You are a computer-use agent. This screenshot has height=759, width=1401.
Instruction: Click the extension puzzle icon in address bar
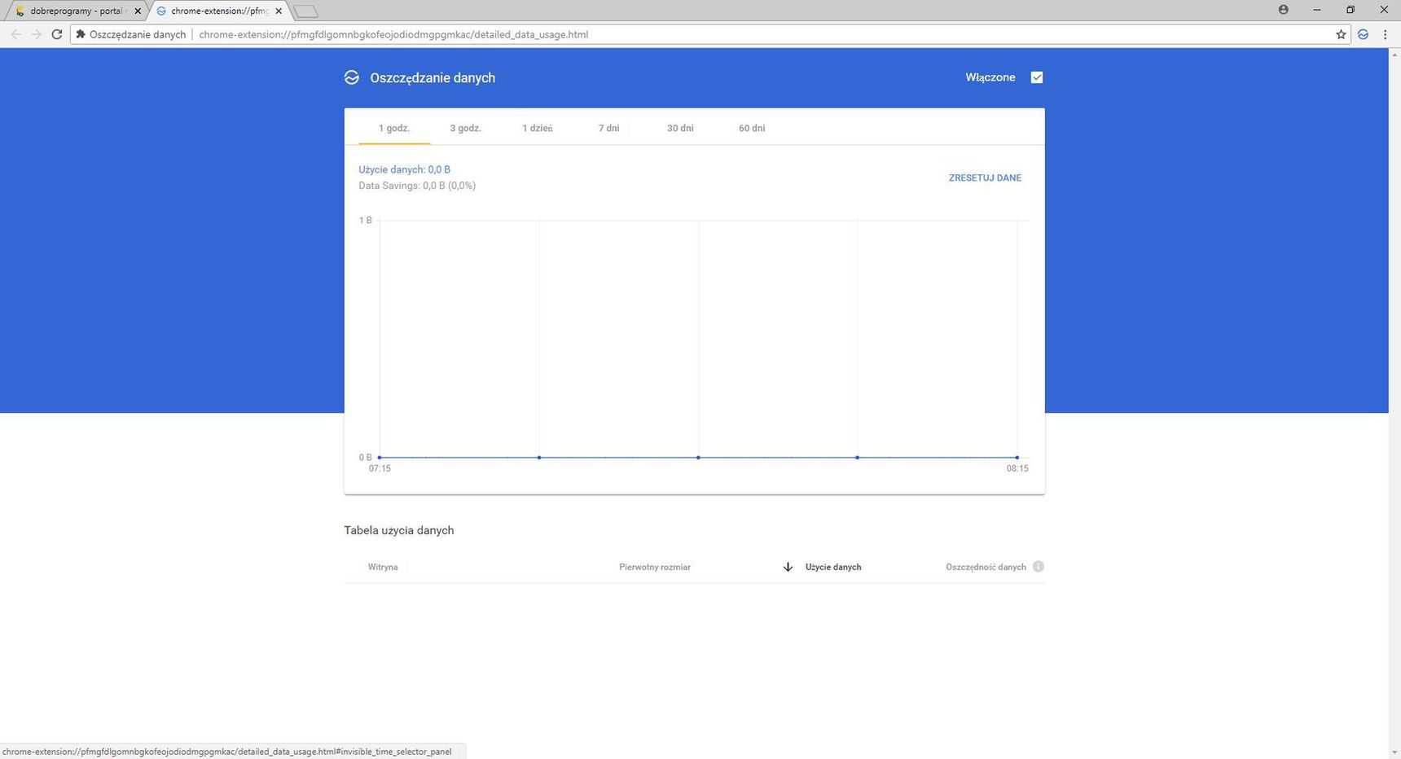[81, 34]
